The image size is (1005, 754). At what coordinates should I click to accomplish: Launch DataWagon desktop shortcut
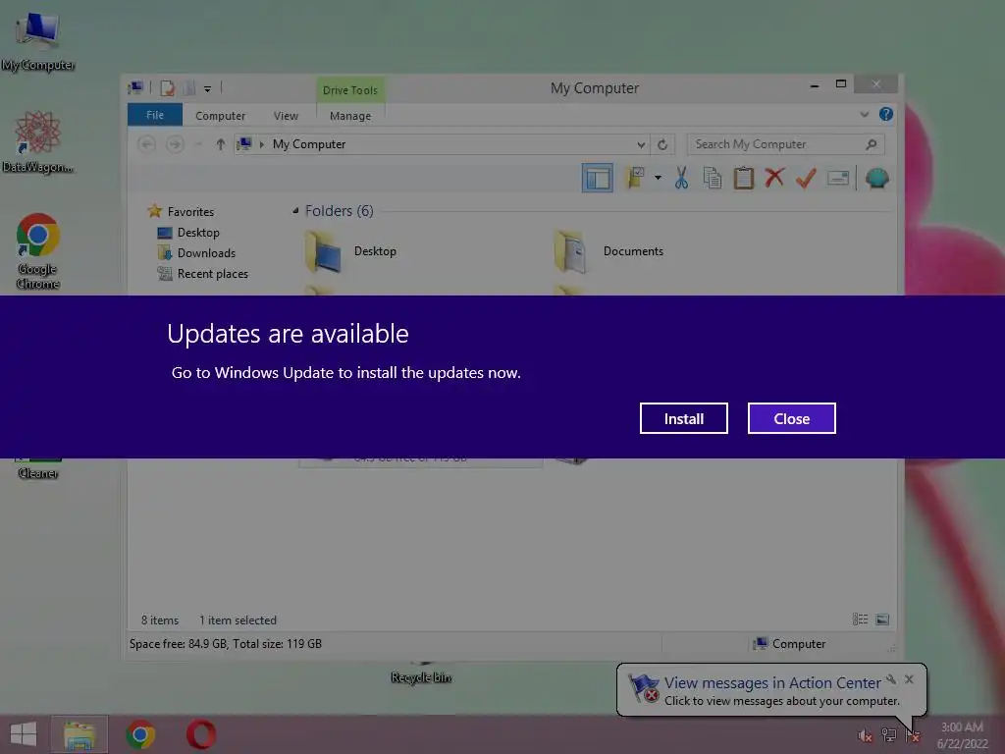click(37, 142)
